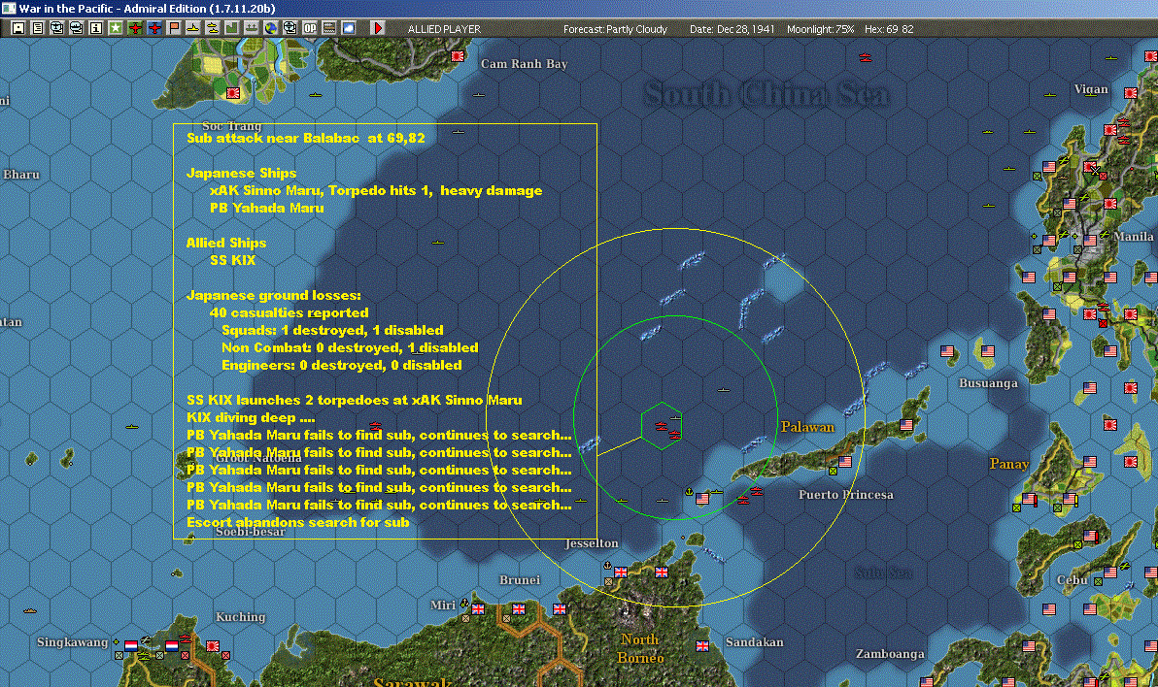Click the Zamboanga map label
1158x687 pixels.
point(890,654)
